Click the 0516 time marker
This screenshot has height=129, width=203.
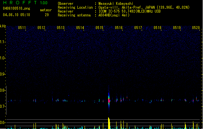click(x=119, y=28)
